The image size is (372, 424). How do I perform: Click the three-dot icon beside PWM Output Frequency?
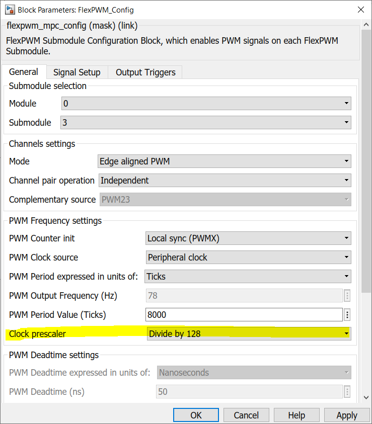tap(347, 296)
